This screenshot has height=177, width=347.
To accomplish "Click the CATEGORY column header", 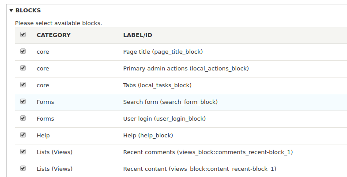I will [53, 35].
